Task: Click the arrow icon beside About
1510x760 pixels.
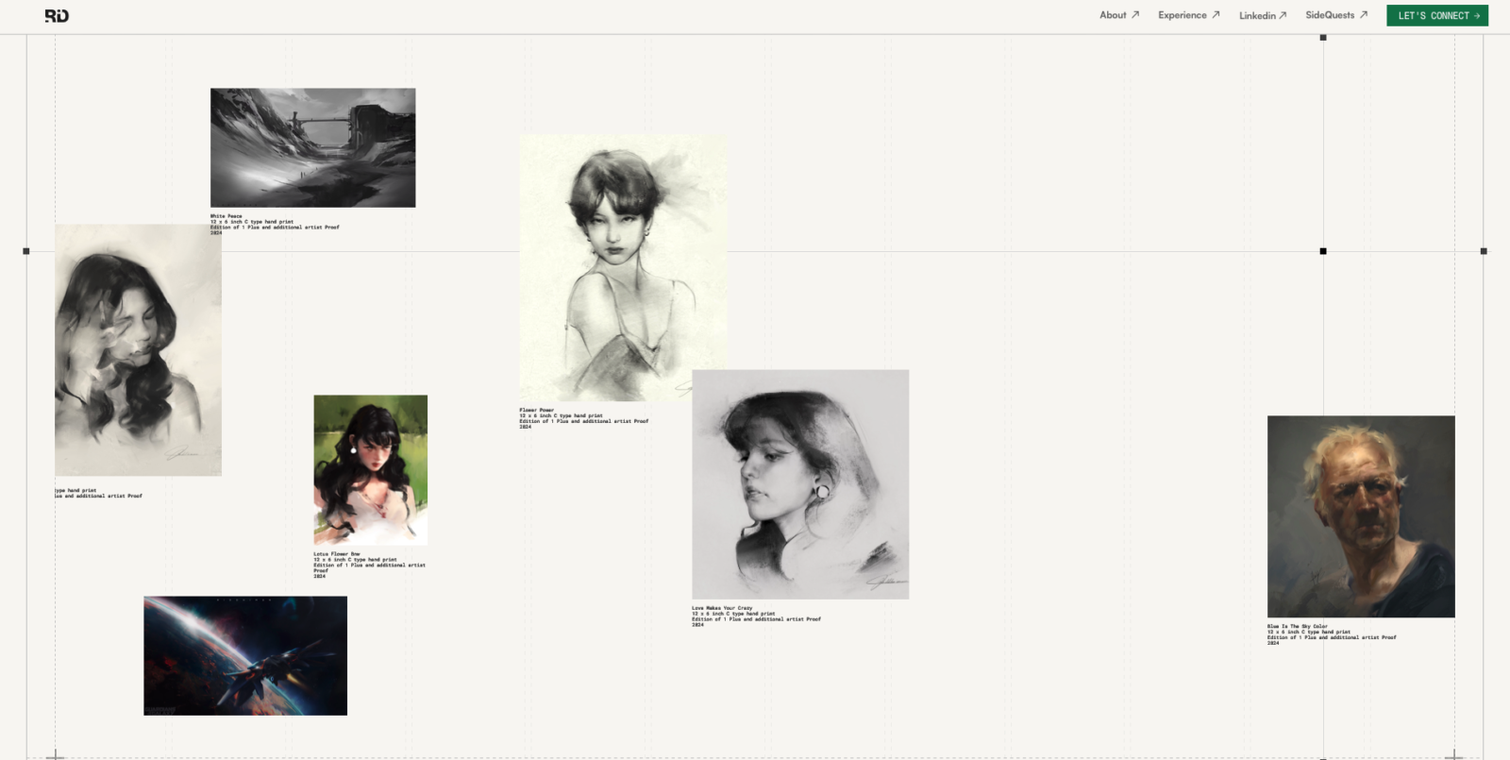Action: (1135, 15)
